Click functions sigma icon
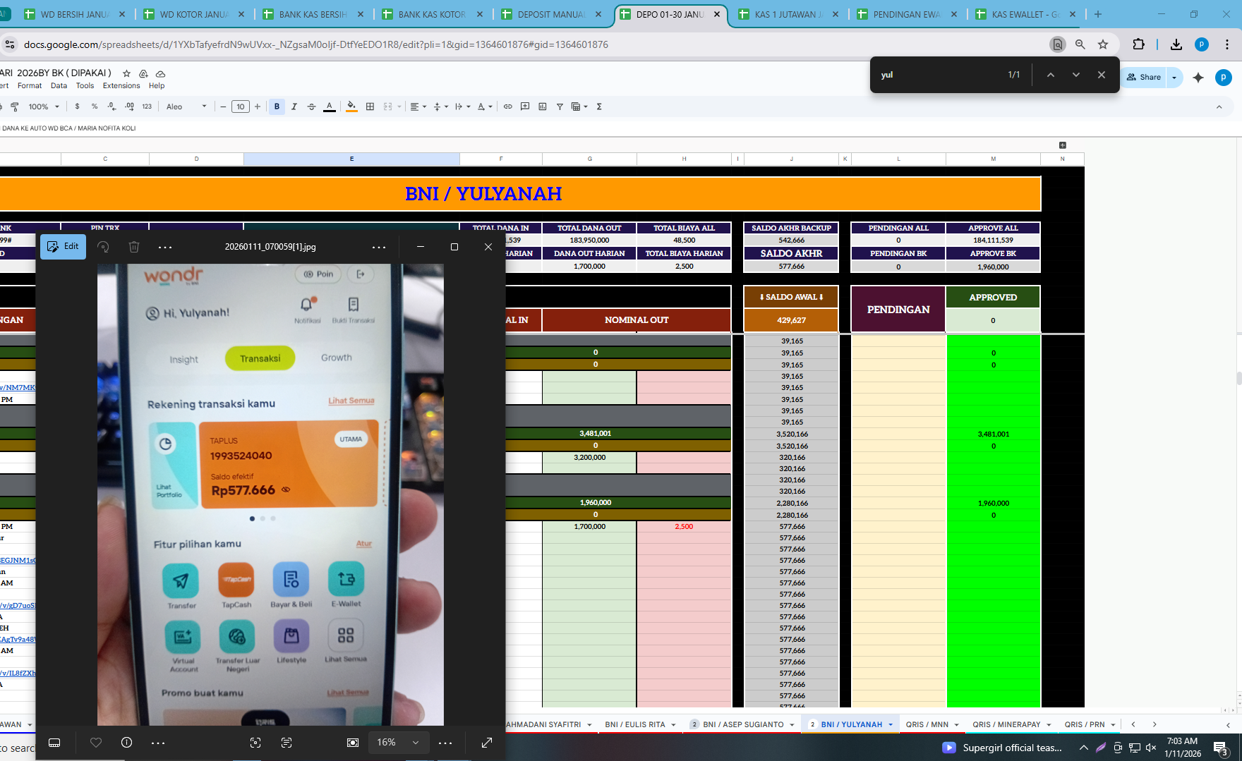This screenshot has width=1242, height=761. 599,106
